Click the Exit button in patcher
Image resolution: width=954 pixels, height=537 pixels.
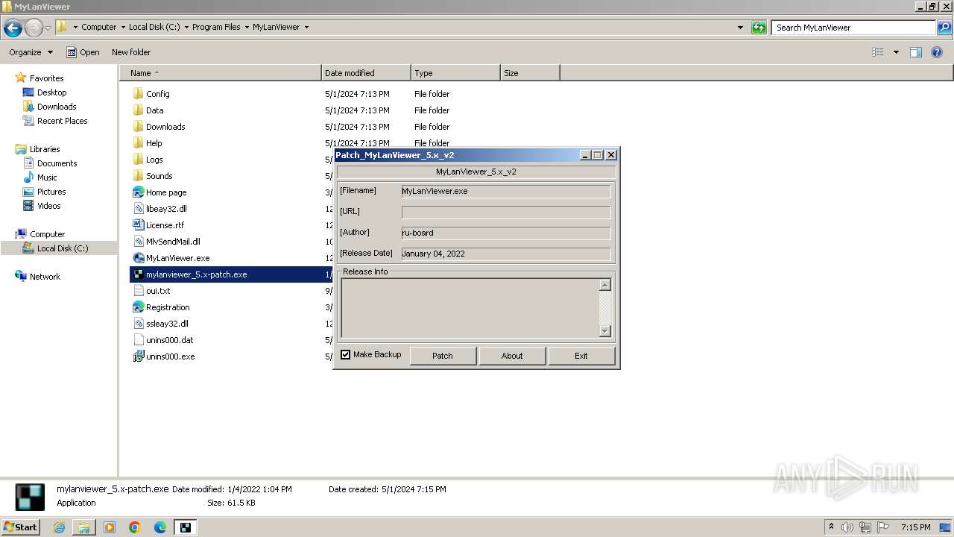point(581,356)
